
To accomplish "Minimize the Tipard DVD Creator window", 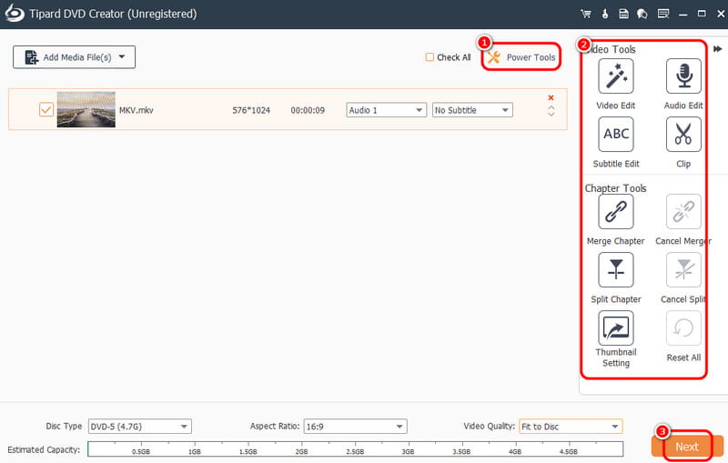I will [x=682, y=15].
